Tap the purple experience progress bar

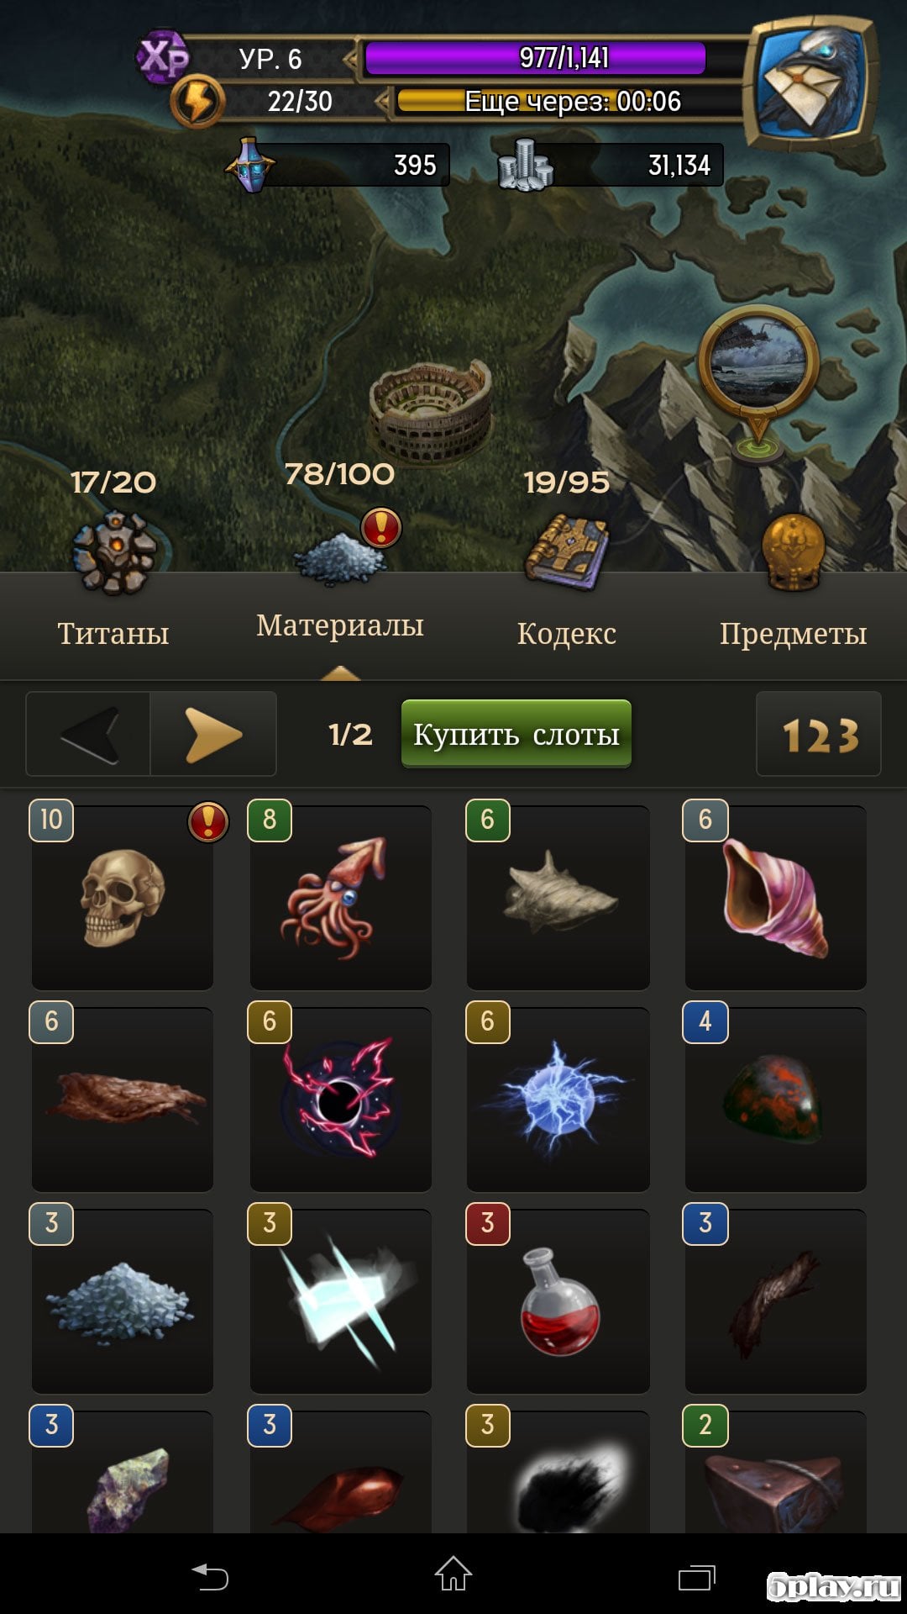point(535,58)
